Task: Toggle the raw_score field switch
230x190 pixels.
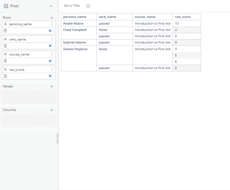Action: click(51, 76)
